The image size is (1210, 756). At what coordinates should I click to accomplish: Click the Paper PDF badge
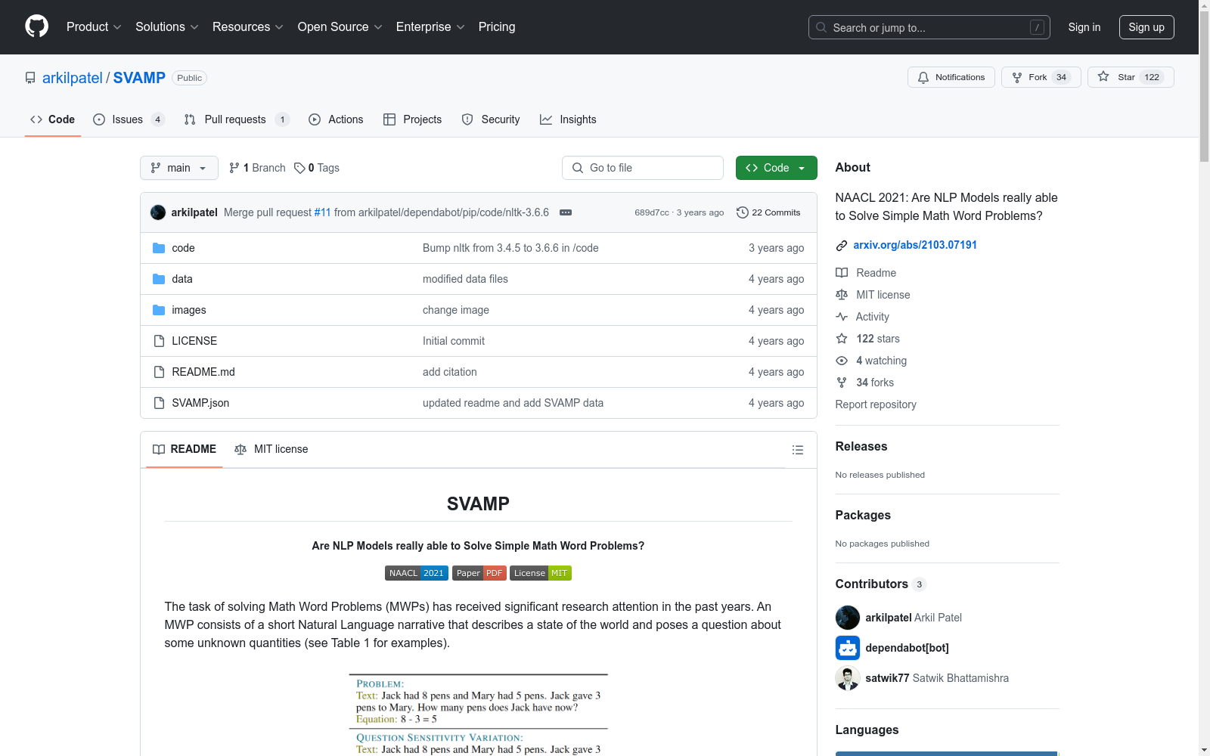[x=479, y=573]
